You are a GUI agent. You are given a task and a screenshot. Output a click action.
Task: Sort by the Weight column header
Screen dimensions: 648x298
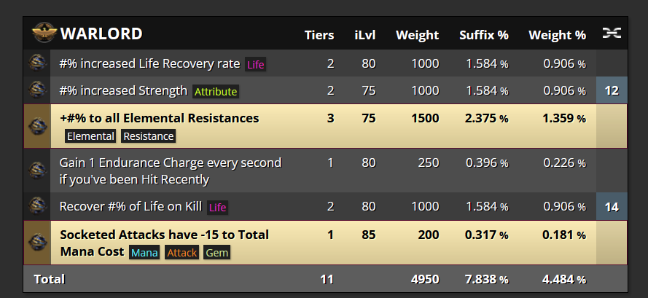coord(418,35)
